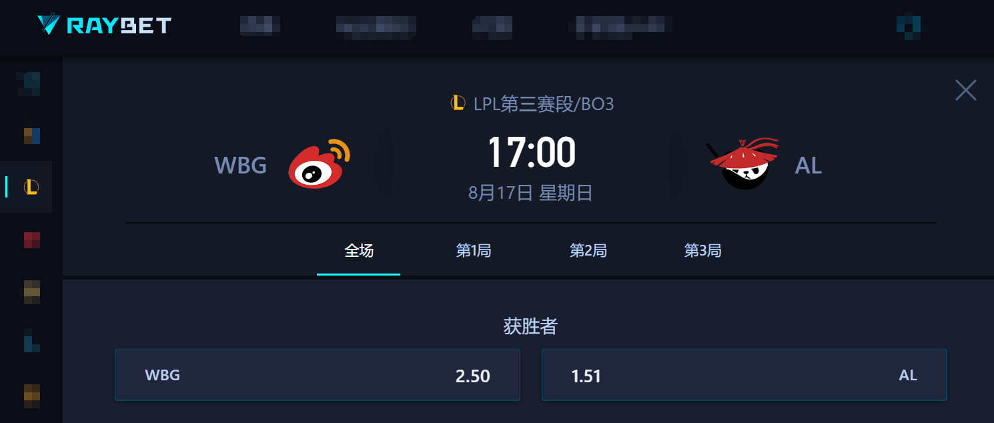Click the blurred teal icon in top-right header
The image size is (994, 423).
909,25
